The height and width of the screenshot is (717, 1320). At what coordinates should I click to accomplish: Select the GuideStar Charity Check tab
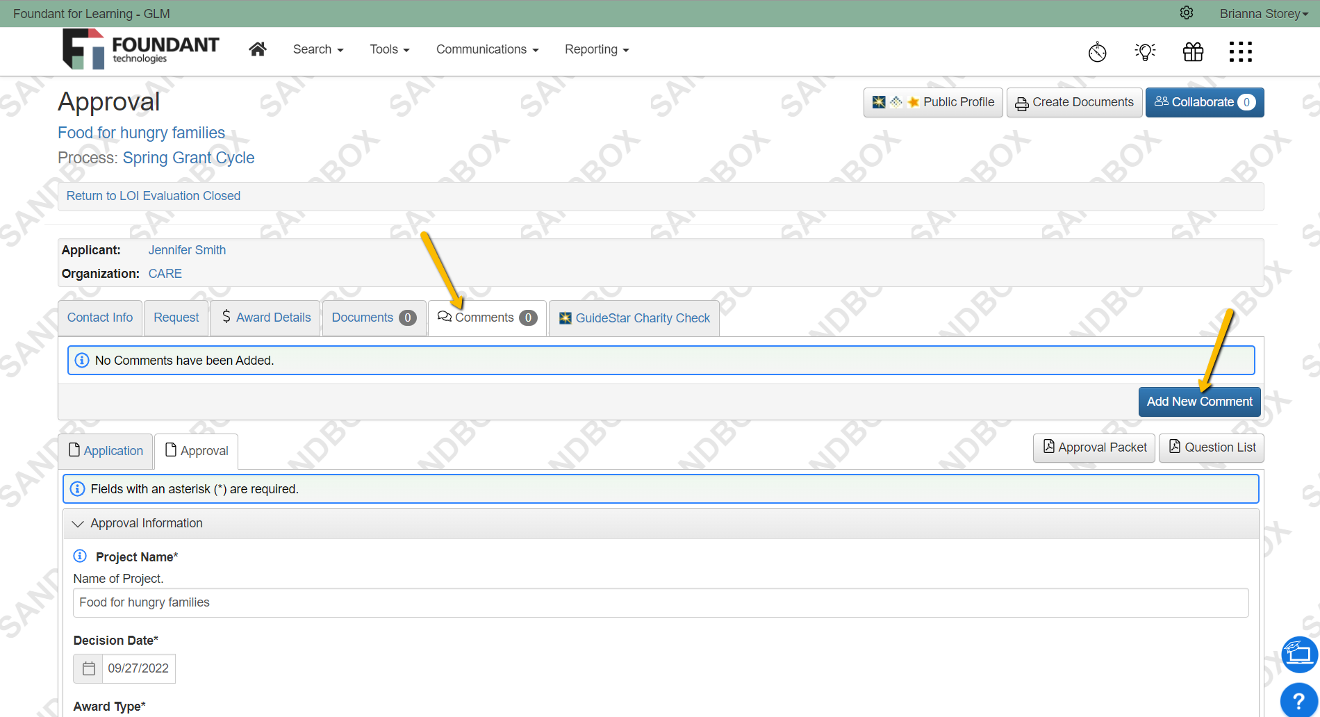click(634, 318)
